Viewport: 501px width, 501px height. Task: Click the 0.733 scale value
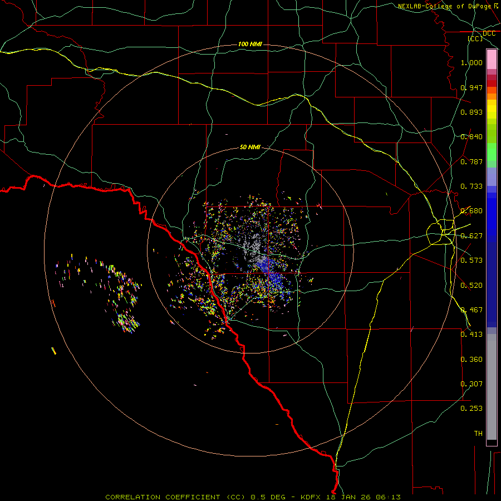(x=471, y=186)
